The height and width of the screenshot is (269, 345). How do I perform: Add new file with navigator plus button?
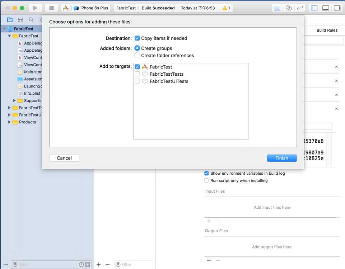pyautogui.click(x=6, y=264)
